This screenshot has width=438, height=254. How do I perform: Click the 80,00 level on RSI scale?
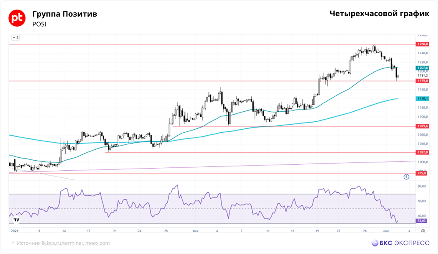point(421,186)
